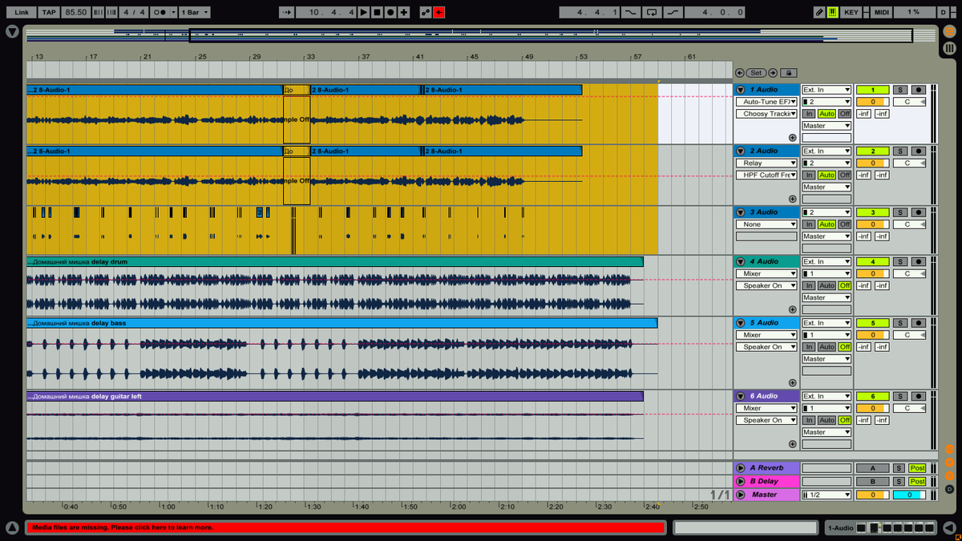Collapse the 3 Audio track

pos(741,212)
